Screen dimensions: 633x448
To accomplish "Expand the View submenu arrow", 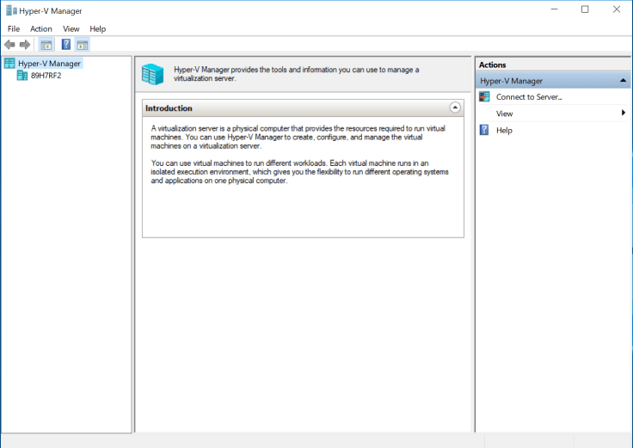I will point(623,114).
